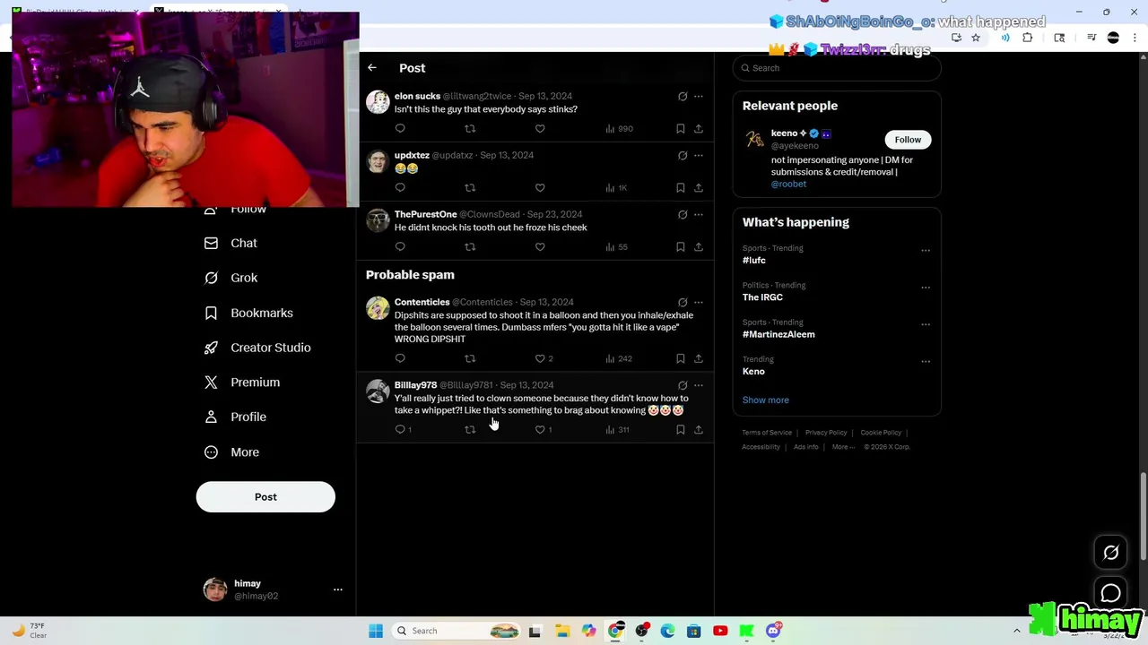Image resolution: width=1148 pixels, height=645 pixels.
Task: Open the Terms of Service link
Action: (x=767, y=433)
